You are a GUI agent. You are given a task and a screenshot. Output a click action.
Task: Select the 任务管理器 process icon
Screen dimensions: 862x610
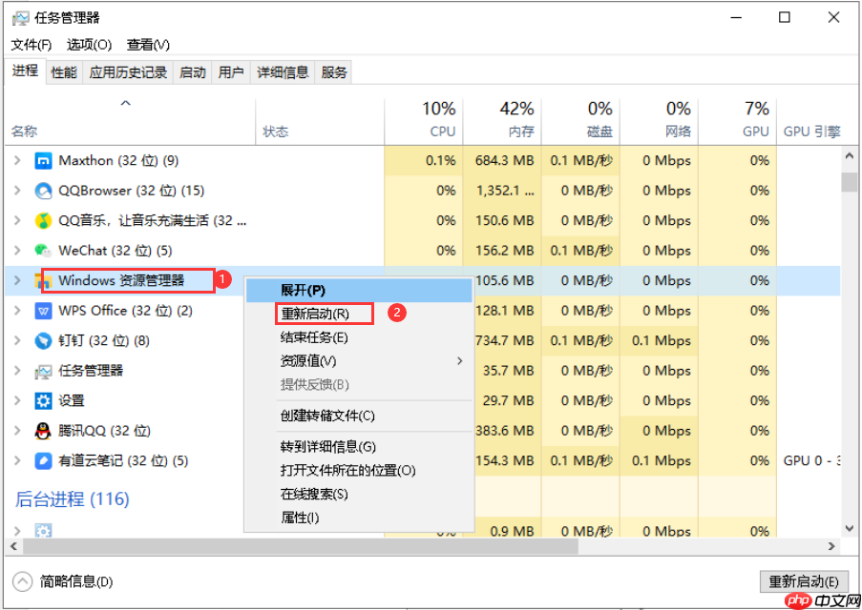click(41, 371)
